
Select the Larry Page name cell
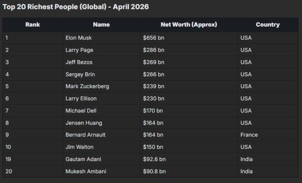(102, 50)
